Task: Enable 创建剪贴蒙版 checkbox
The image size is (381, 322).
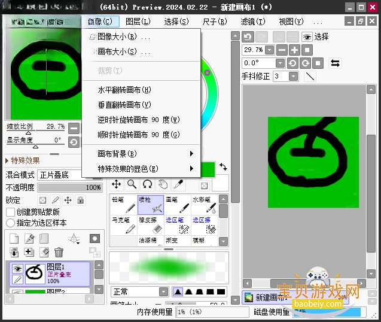Action: click(10, 212)
